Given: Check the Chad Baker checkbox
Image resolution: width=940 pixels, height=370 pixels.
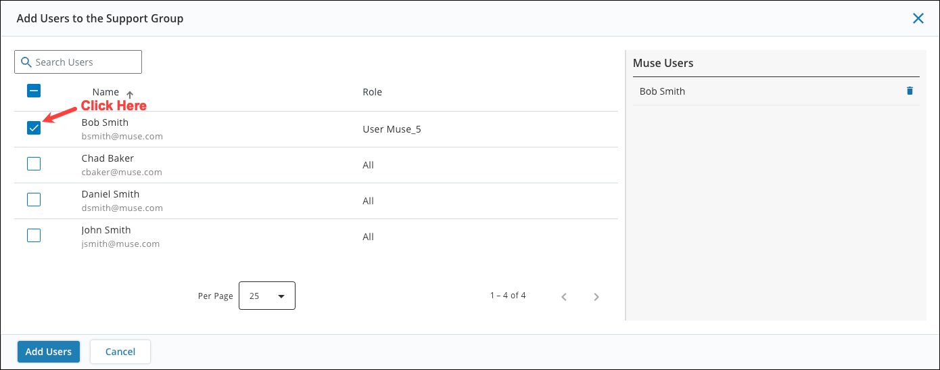Looking at the screenshot, I should click(x=34, y=164).
